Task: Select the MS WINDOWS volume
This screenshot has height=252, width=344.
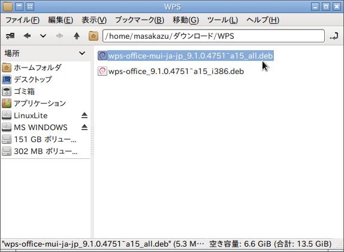Action: [41, 127]
